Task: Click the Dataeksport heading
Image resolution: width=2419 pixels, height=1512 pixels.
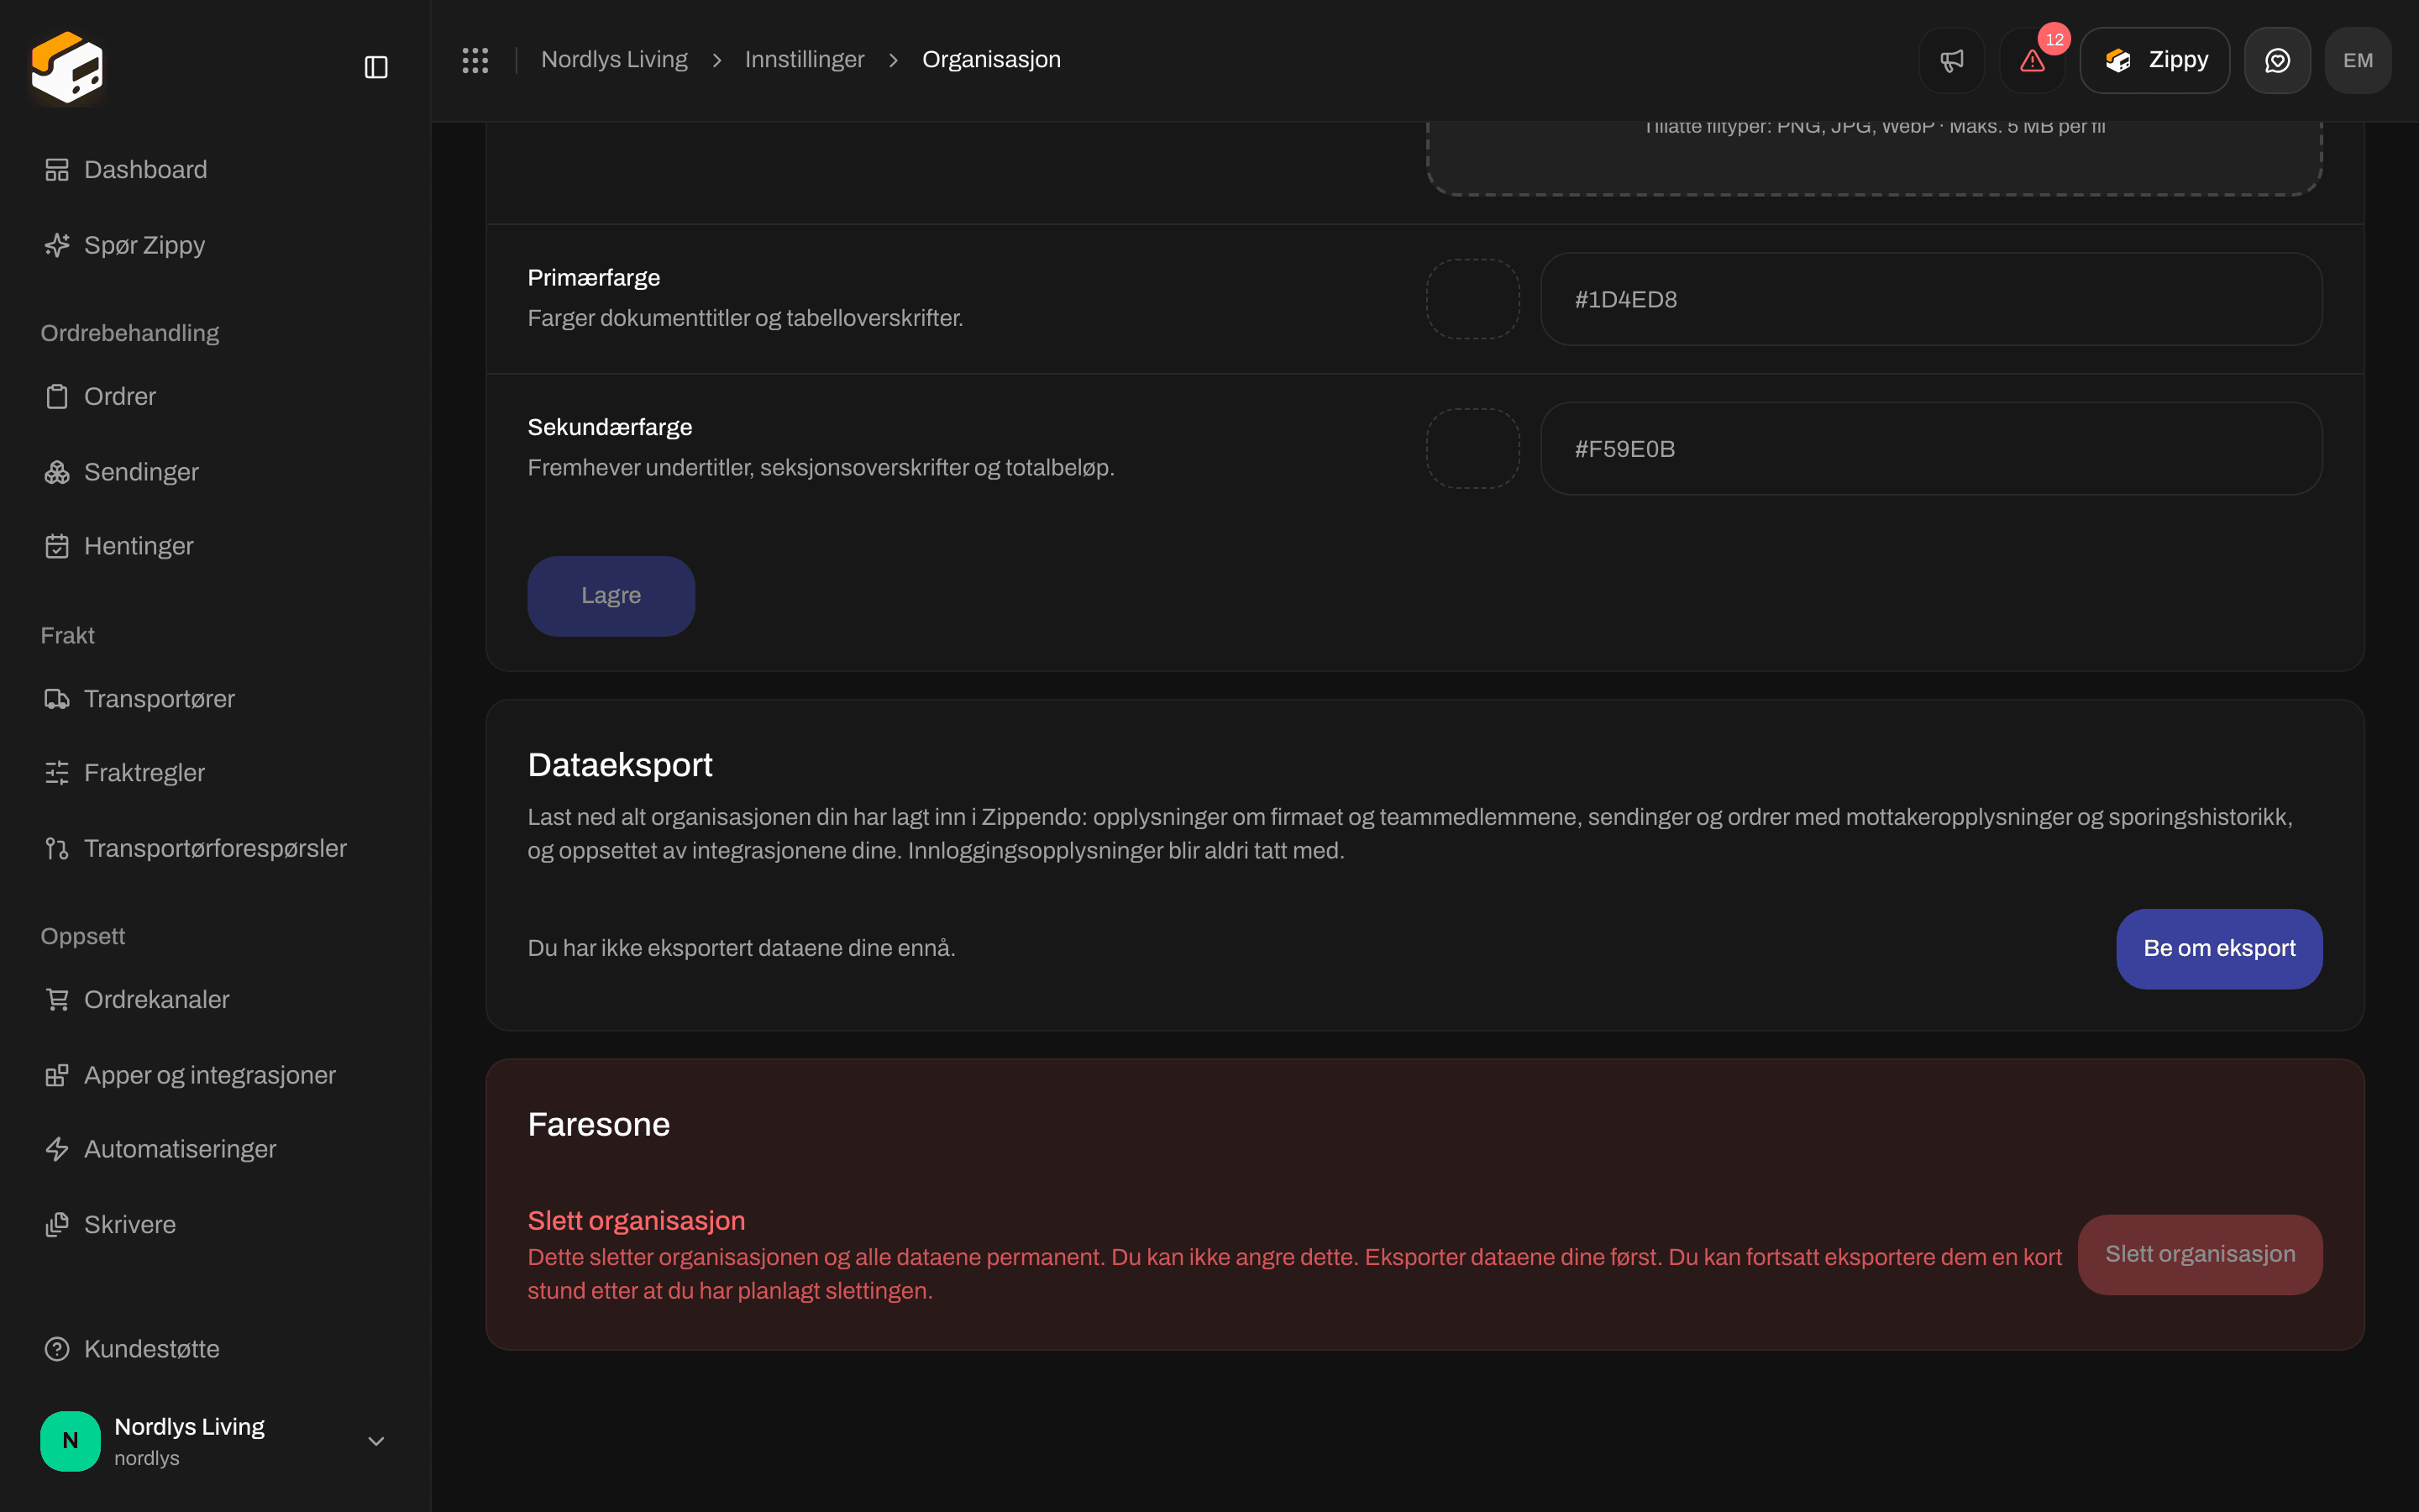Action: [620, 765]
